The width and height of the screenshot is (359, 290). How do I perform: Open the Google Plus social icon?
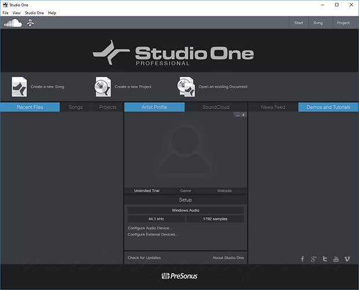coord(314,259)
